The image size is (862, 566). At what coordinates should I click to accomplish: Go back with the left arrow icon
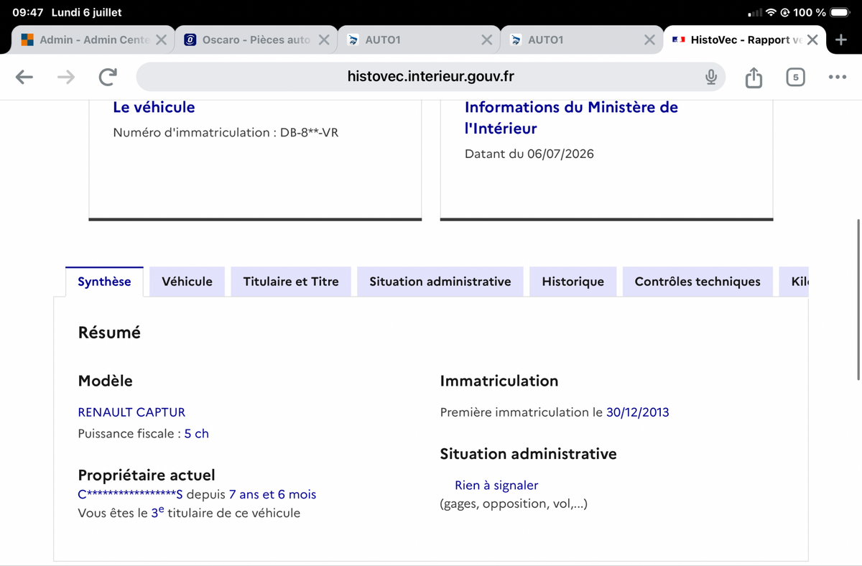pyautogui.click(x=24, y=77)
